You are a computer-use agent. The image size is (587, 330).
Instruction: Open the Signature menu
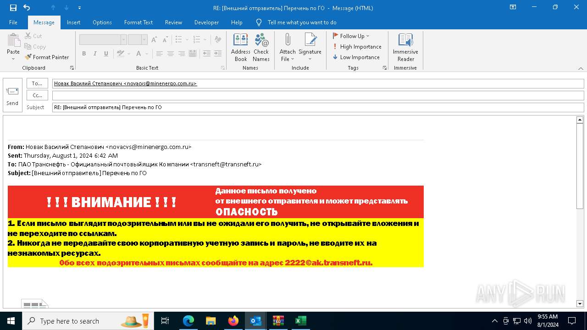(x=310, y=47)
